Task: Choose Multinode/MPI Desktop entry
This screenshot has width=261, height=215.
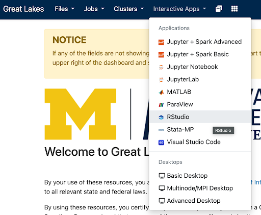Action: tap(200, 188)
